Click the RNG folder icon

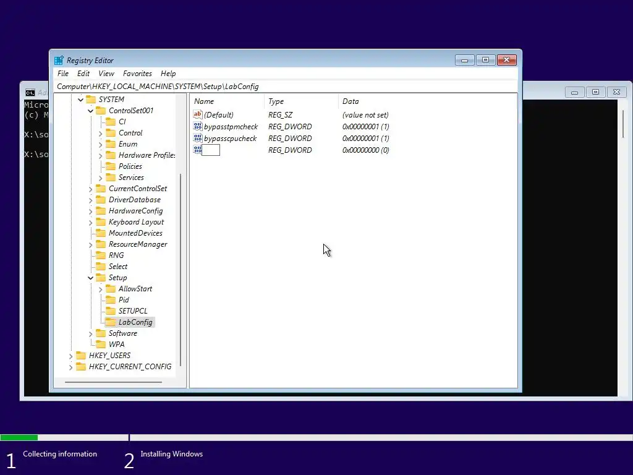[x=101, y=255]
